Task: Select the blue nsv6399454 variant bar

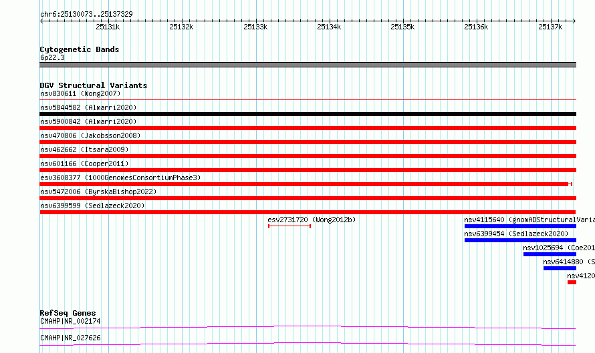Action: (x=520, y=240)
